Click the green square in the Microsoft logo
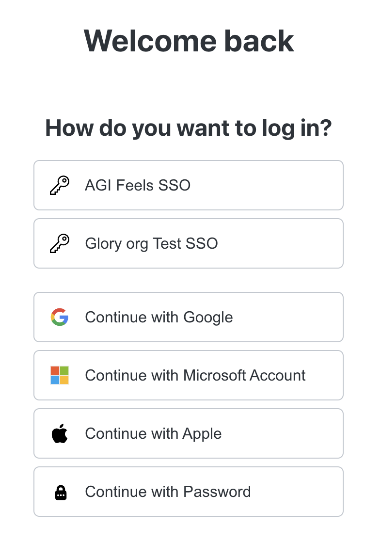This screenshot has width=381, height=542. (64, 371)
